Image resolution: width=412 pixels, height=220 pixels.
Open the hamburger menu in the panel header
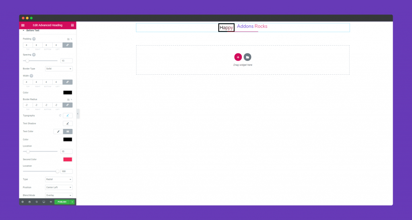point(23,25)
